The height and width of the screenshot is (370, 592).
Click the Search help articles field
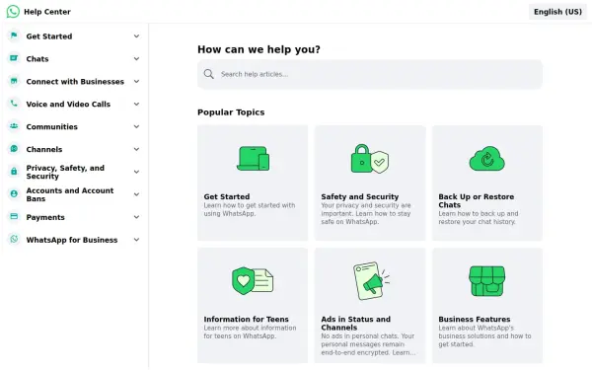coord(370,74)
